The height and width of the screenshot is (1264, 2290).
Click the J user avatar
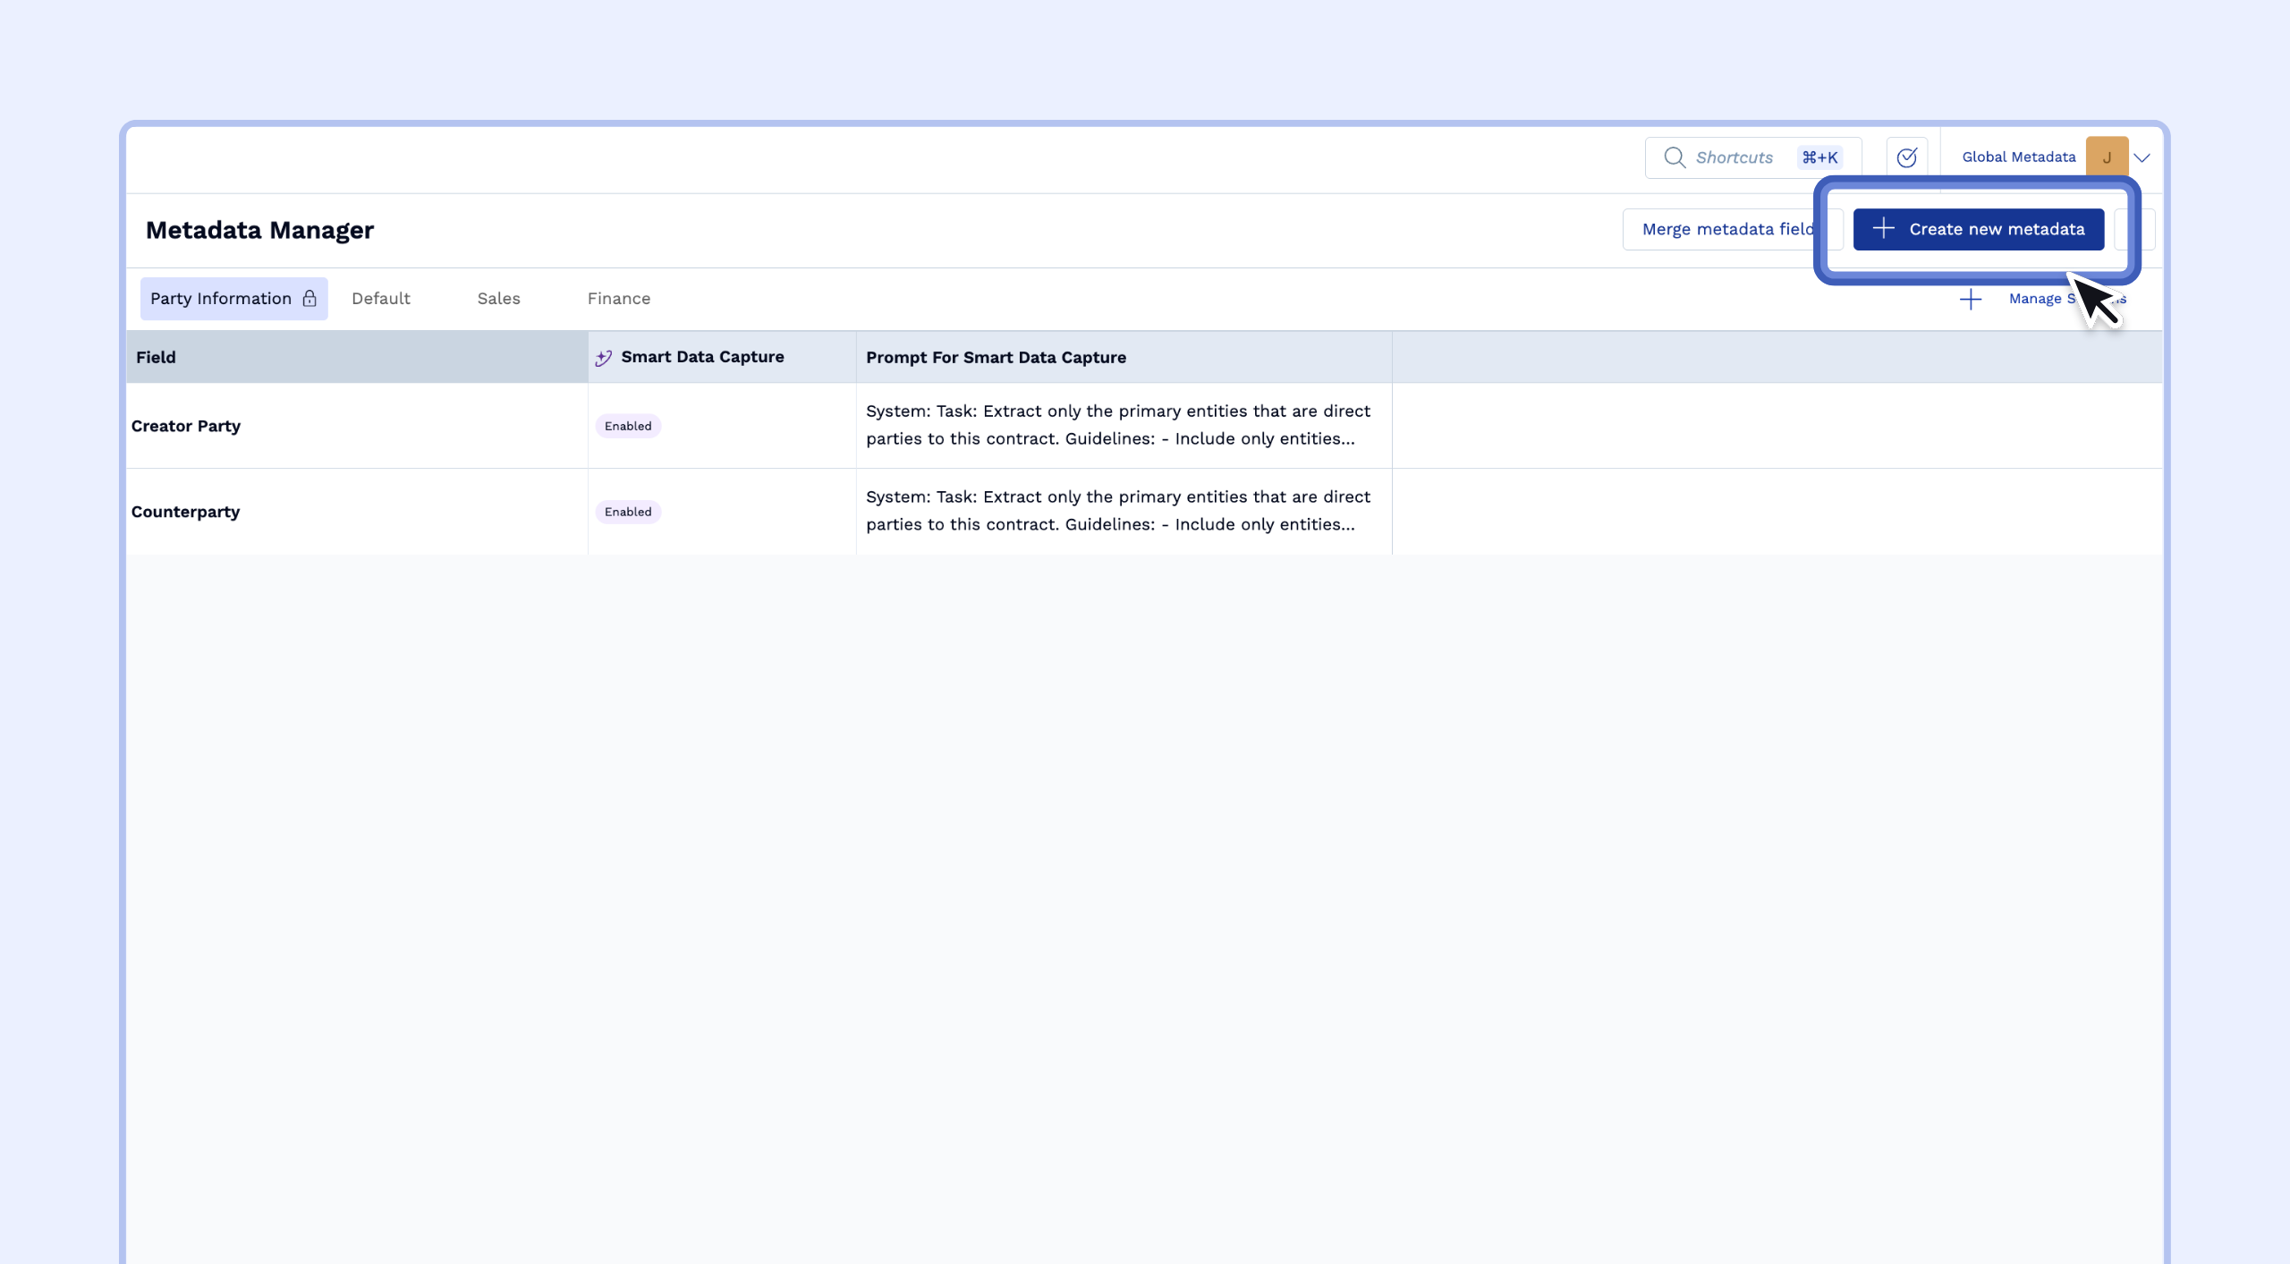[2107, 157]
